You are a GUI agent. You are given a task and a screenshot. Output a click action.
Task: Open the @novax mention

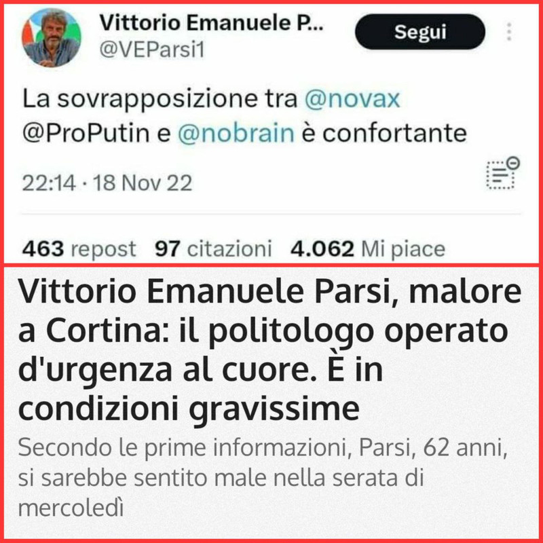pos(352,98)
